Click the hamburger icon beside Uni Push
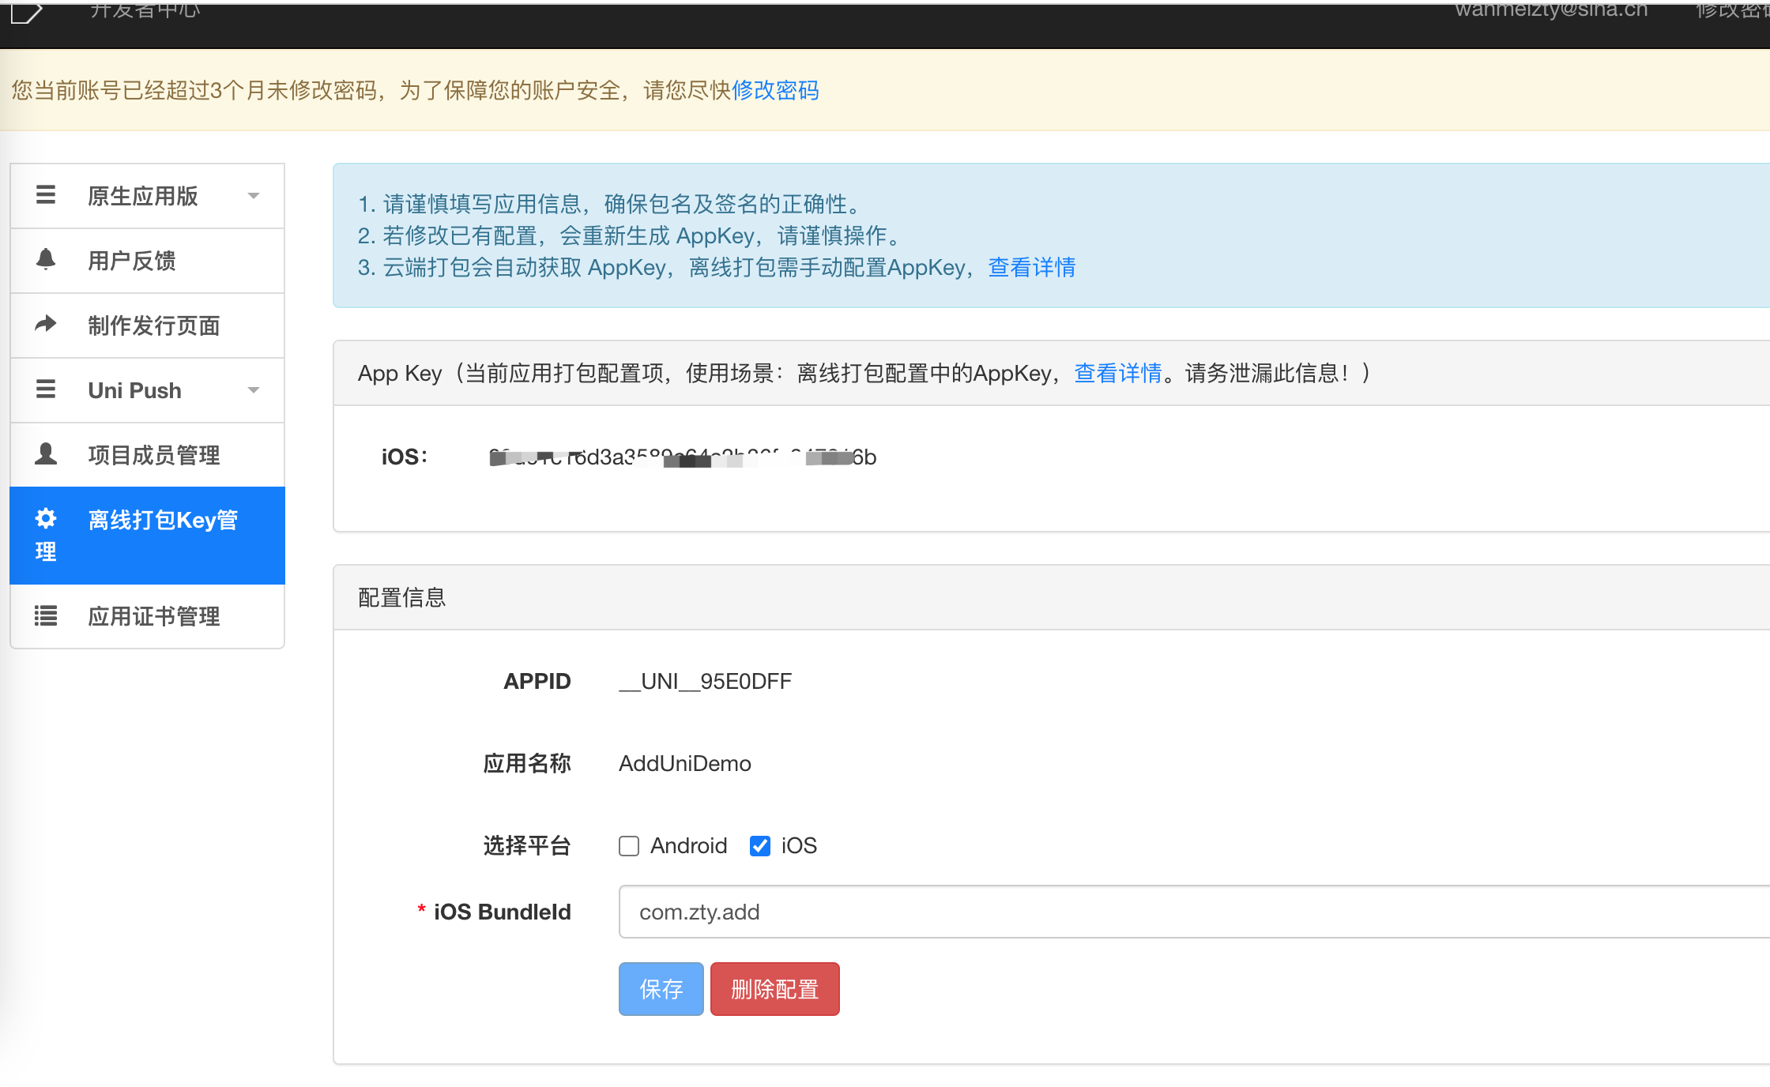The width and height of the screenshot is (1770, 1087). (46, 389)
